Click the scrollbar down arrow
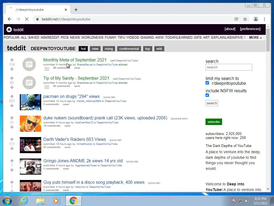 [x=268, y=189]
